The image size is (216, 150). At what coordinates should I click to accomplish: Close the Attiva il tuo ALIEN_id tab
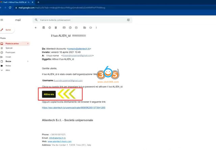click(x=32, y=2)
